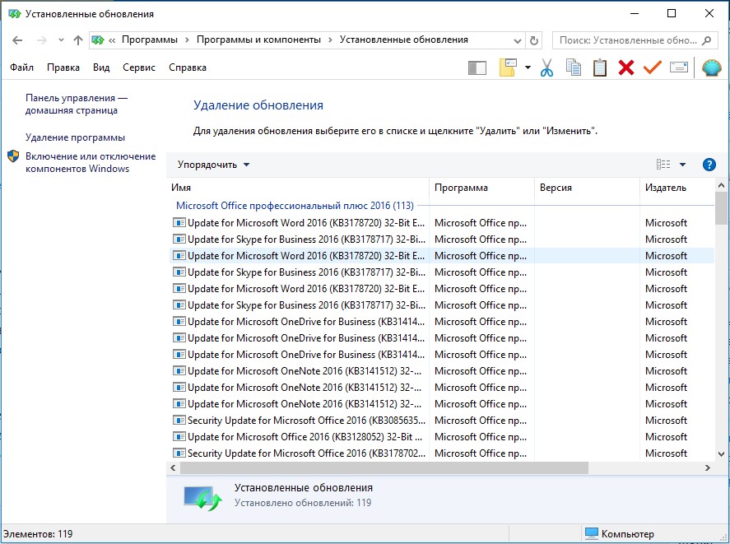Click the horizontal scrollbar left arrow
This screenshot has height=544, width=730.
pos(173,467)
